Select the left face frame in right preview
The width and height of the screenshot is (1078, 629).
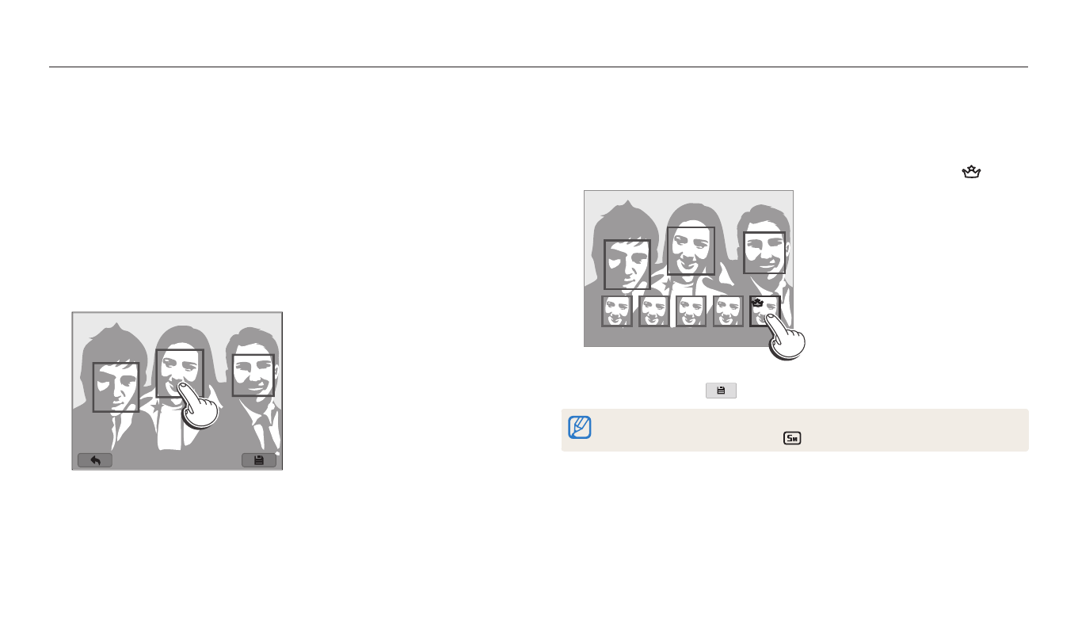coord(627,265)
